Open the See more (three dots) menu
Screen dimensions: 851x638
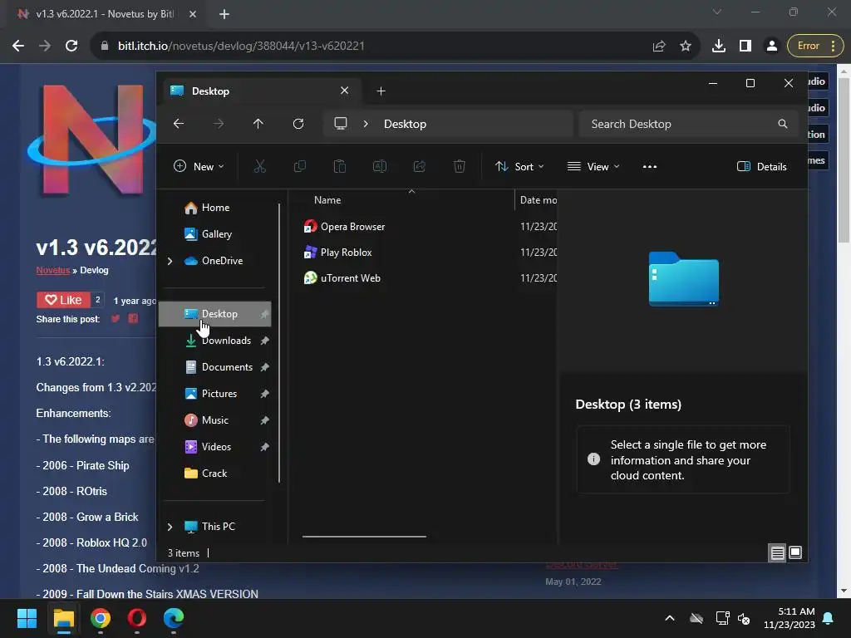[x=650, y=166]
